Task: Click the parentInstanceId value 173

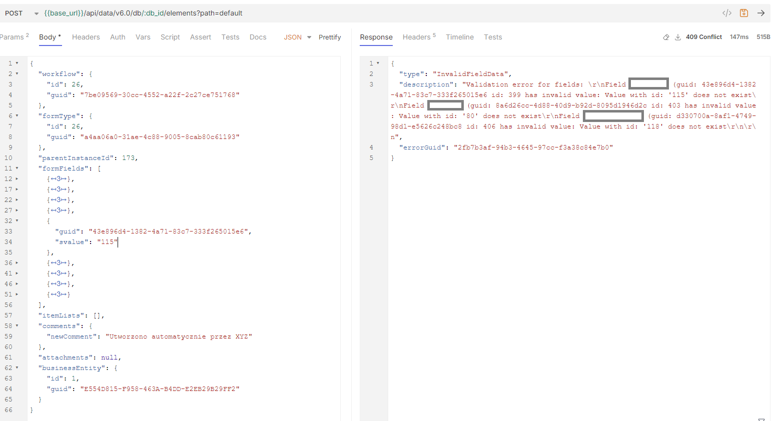Action: (128, 157)
